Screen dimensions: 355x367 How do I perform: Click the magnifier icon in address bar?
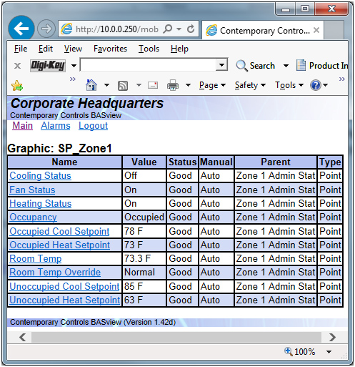(168, 29)
